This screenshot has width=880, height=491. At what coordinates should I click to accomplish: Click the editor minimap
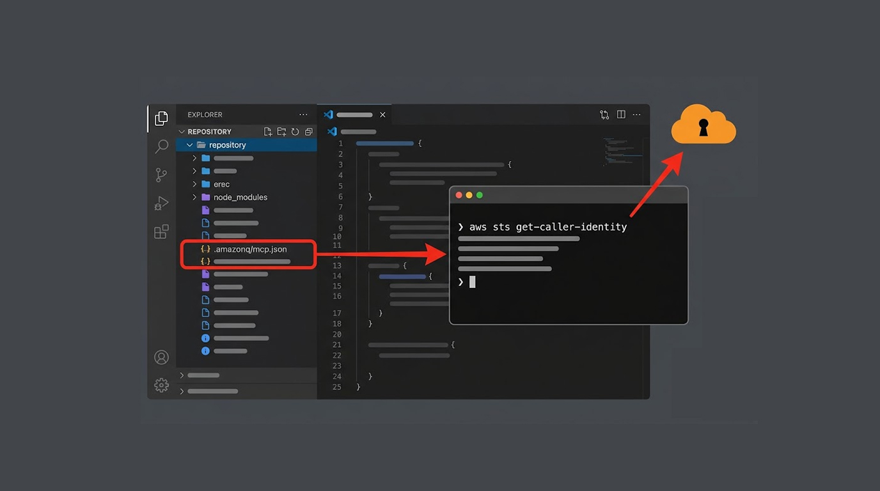click(x=622, y=152)
